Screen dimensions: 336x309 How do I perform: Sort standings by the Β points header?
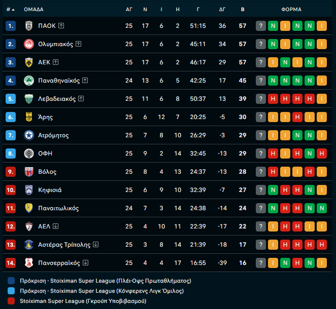click(x=243, y=10)
